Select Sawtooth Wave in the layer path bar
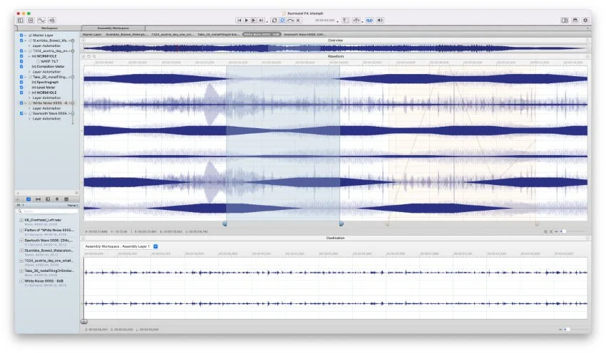This screenshot has width=606, height=353. (x=305, y=34)
